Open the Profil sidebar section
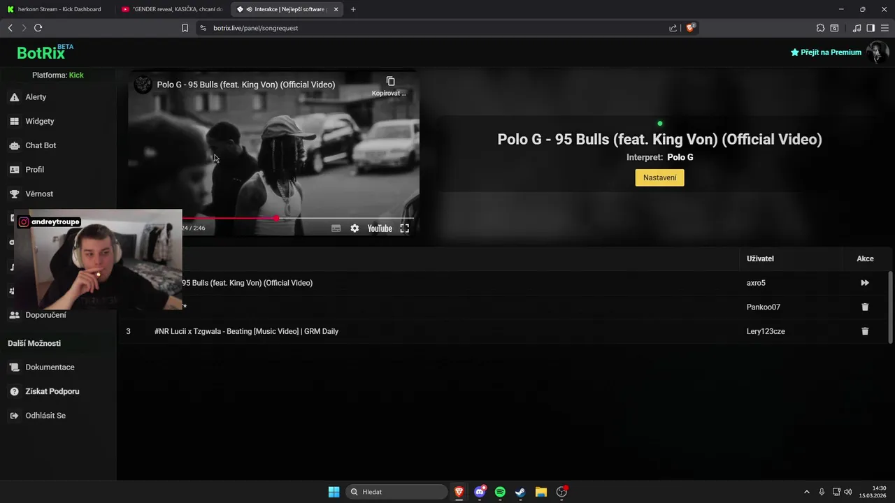 pos(34,170)
